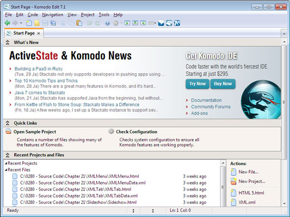Viewport: 290px width, 217px height.
Task: Click the Open File folder icon
Action: coord(37,23)
